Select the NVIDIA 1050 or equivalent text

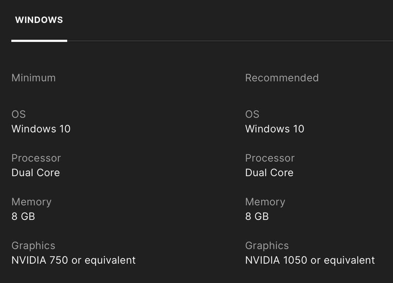tap(310, 260)
